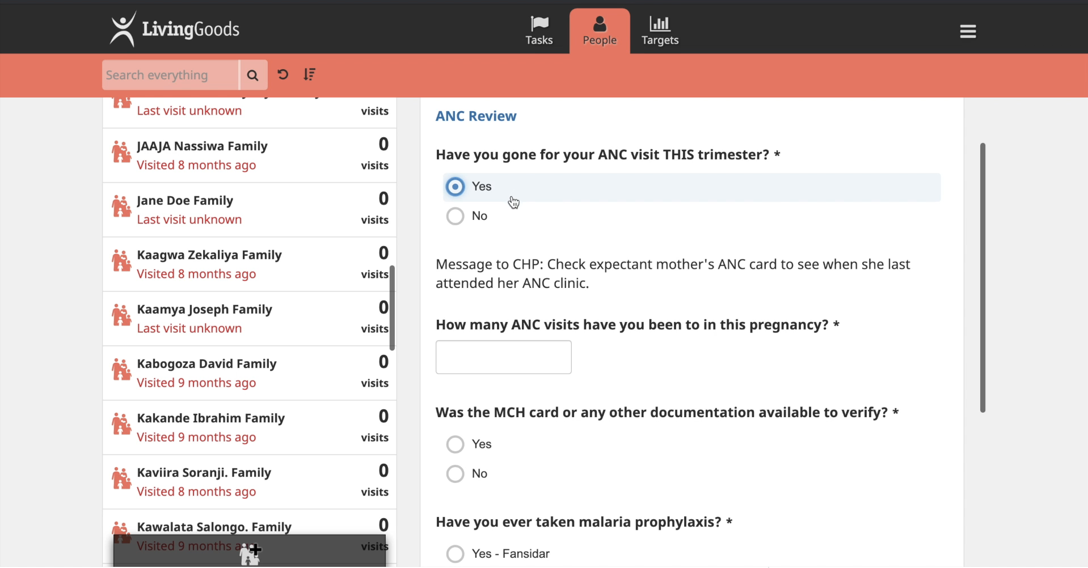Click the reset filter icon
The width and height of the screenshot is (1088, 568).
tap(282, 74)
